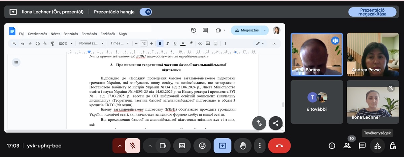The width and height of the screenshot is (404, 157).
Task: Open the text color picker
Action: [x=183, y=43]
